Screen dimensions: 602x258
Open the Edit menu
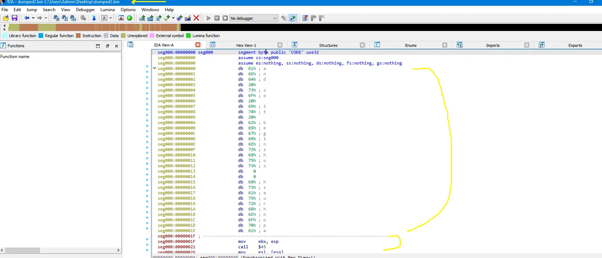click(x=17, y=10)
